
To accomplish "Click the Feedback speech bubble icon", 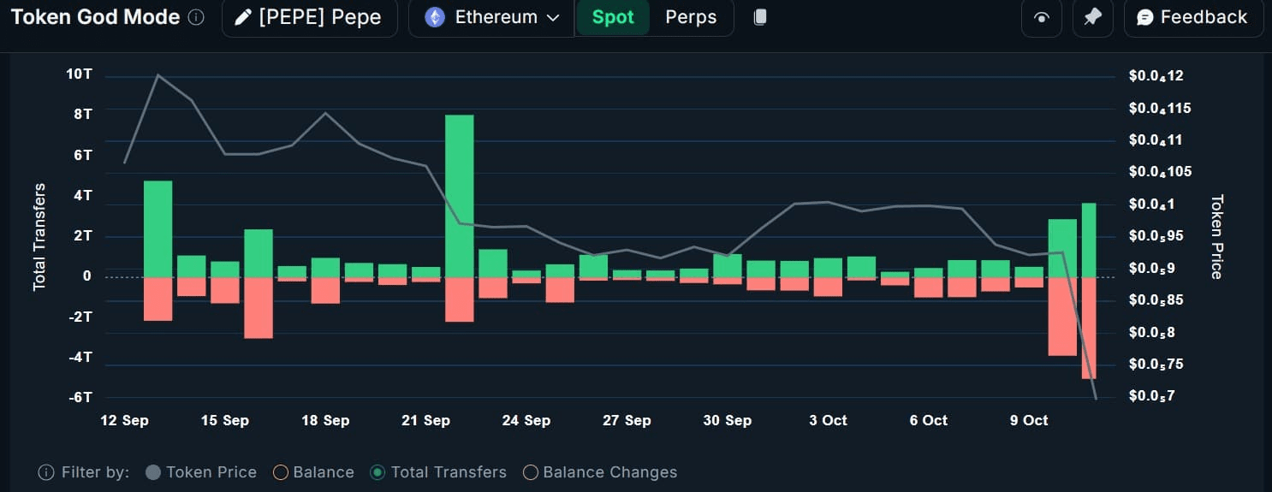I will click(x=1144, y=18).
